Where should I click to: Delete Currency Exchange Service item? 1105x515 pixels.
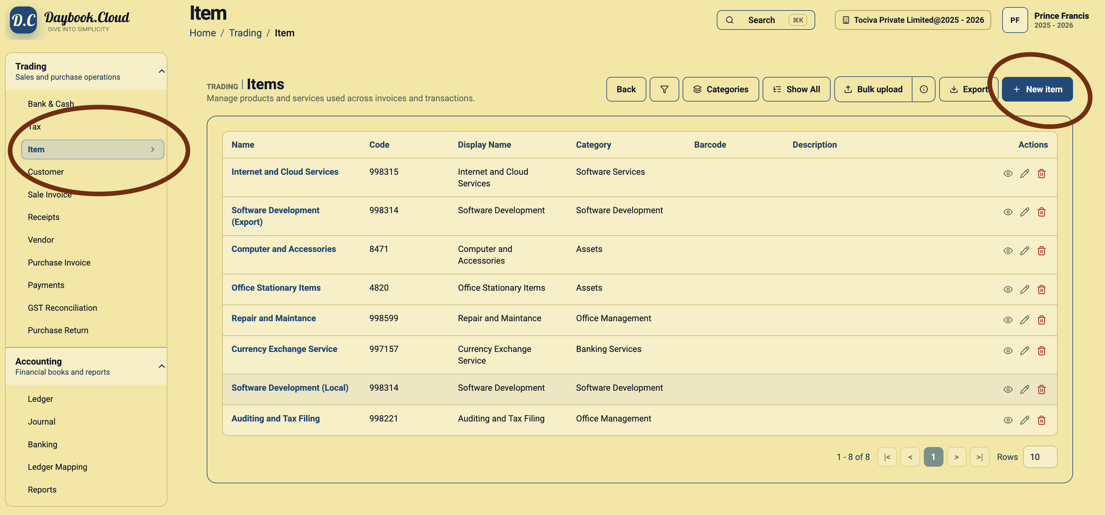(x=1041, y=351)
